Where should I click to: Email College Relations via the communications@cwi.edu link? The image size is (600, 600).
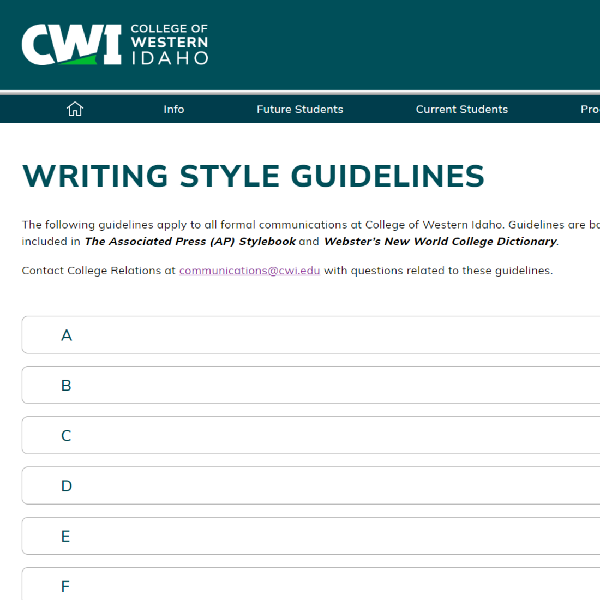[249, 270]
